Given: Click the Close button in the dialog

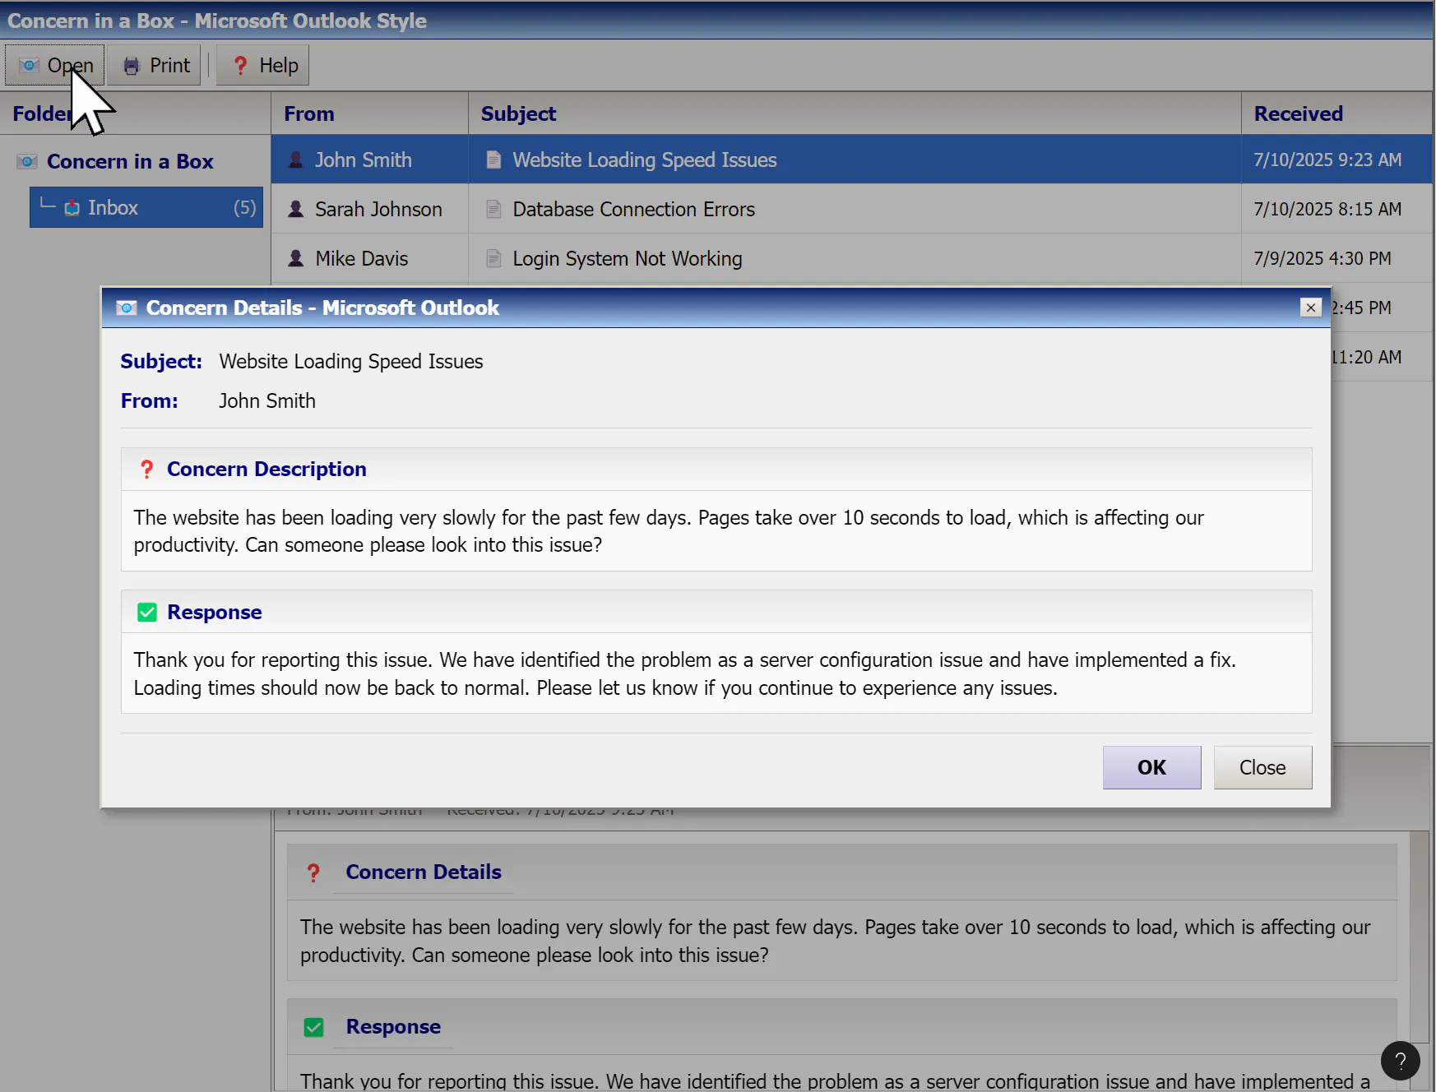Looking at the screenshot, I should pos(1262,767).
